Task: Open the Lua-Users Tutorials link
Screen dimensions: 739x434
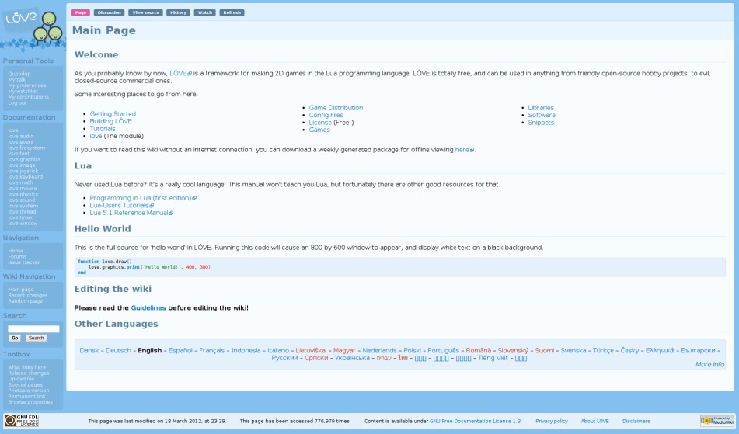Action: [121, 205]
